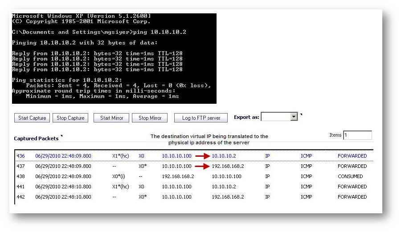
Task: Click the Start Capture button
Action: click(x=32, y=118)
